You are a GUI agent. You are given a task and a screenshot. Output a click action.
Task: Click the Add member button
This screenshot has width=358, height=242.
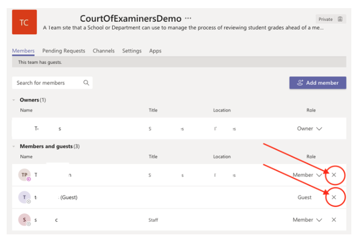[318, 83]
